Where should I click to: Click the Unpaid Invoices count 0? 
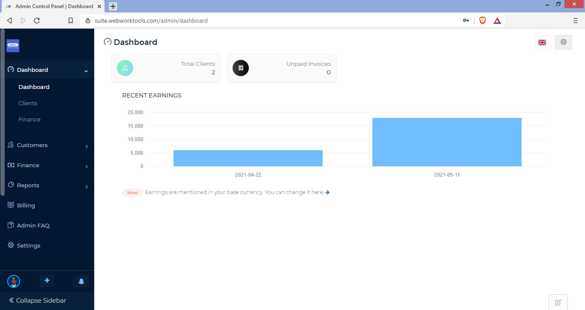(329, 72)
